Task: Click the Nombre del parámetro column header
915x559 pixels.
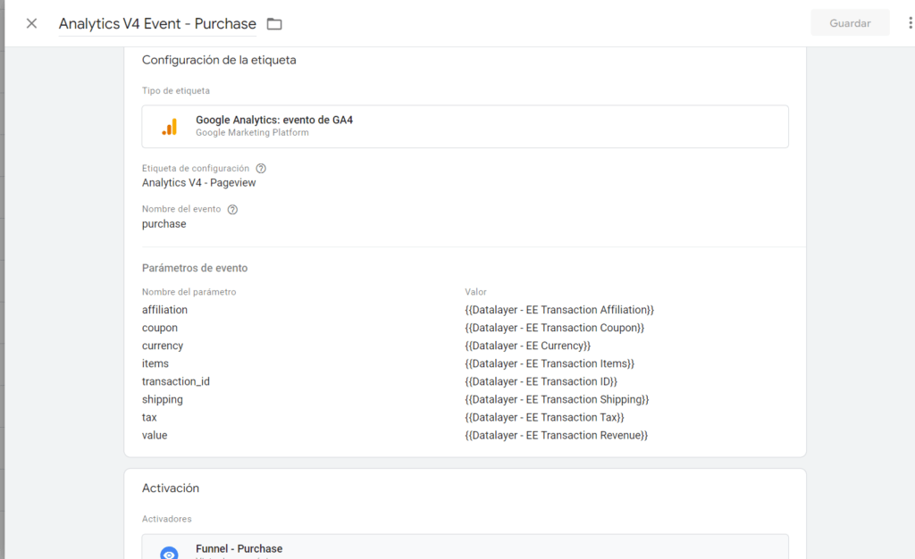Action: click(189, 292)
